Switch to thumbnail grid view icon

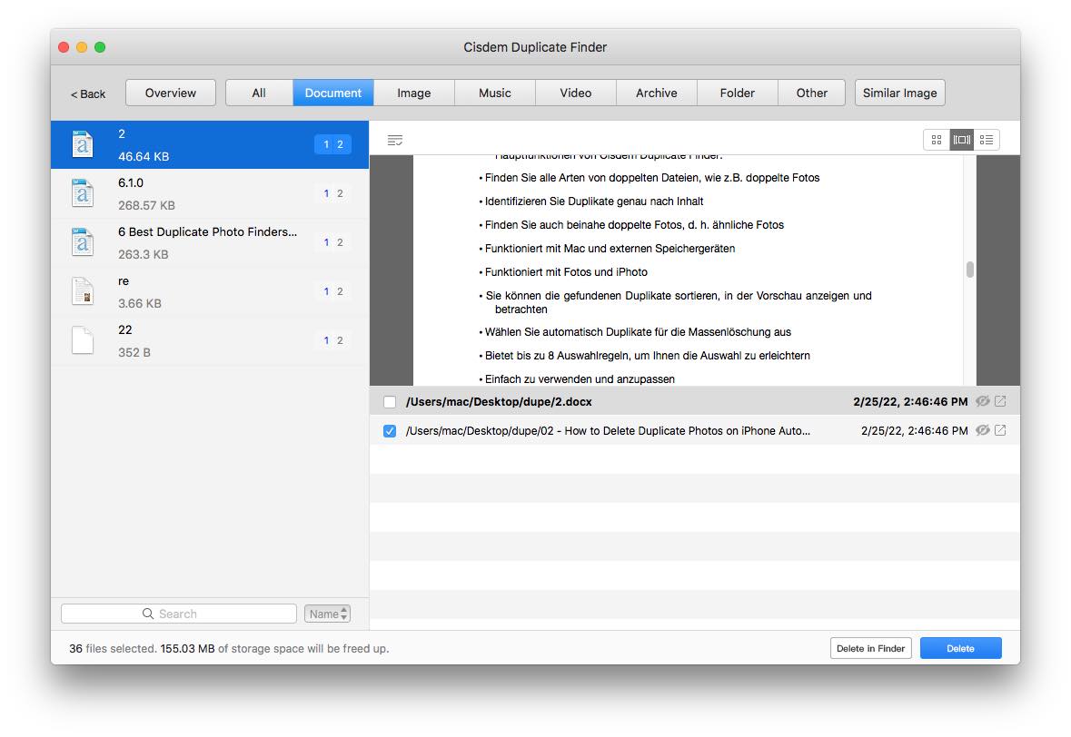click(x=937, y=140)
